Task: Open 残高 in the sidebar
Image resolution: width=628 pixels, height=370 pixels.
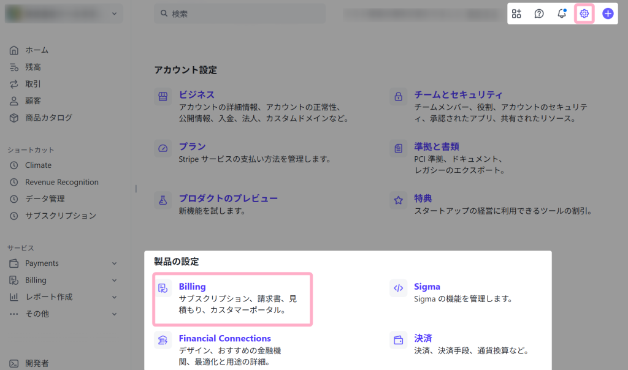Action: (x=33, y=67)
